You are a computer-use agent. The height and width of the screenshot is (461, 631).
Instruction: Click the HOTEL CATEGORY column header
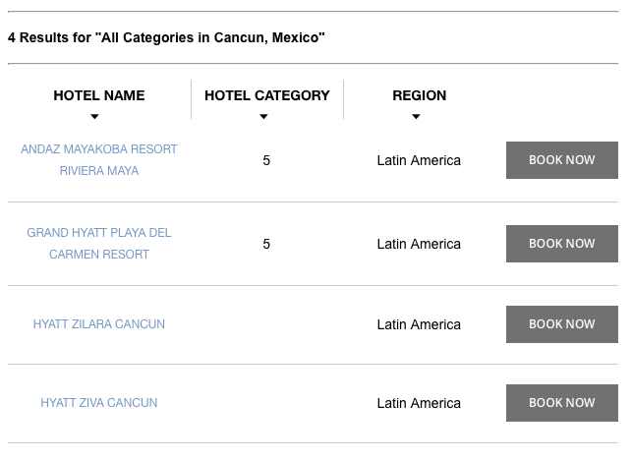[267, 95]
